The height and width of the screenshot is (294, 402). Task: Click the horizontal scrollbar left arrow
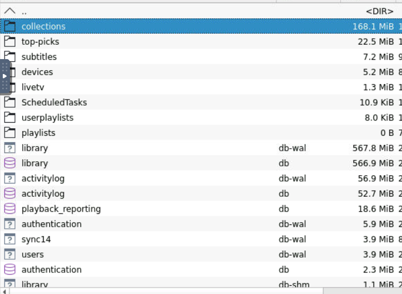tap(4, 290)
